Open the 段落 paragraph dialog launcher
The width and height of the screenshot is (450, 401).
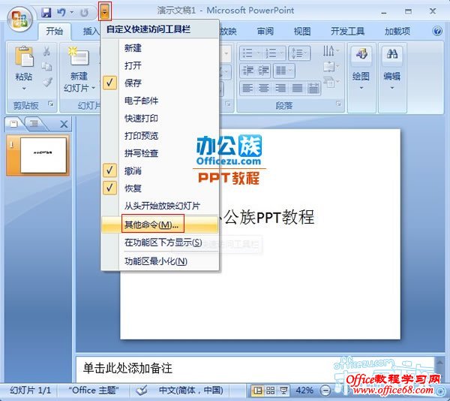[339, 104]
